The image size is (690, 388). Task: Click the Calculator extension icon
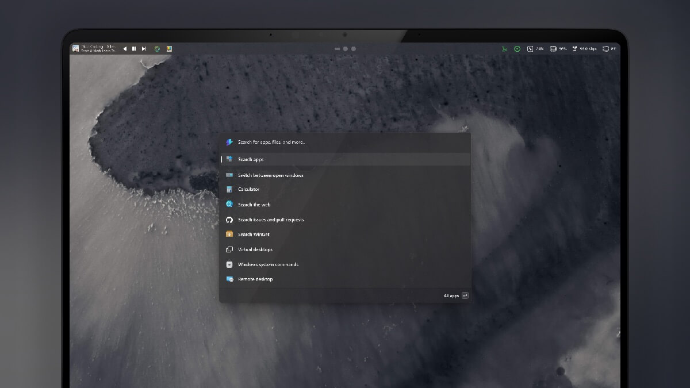[230, 189]
